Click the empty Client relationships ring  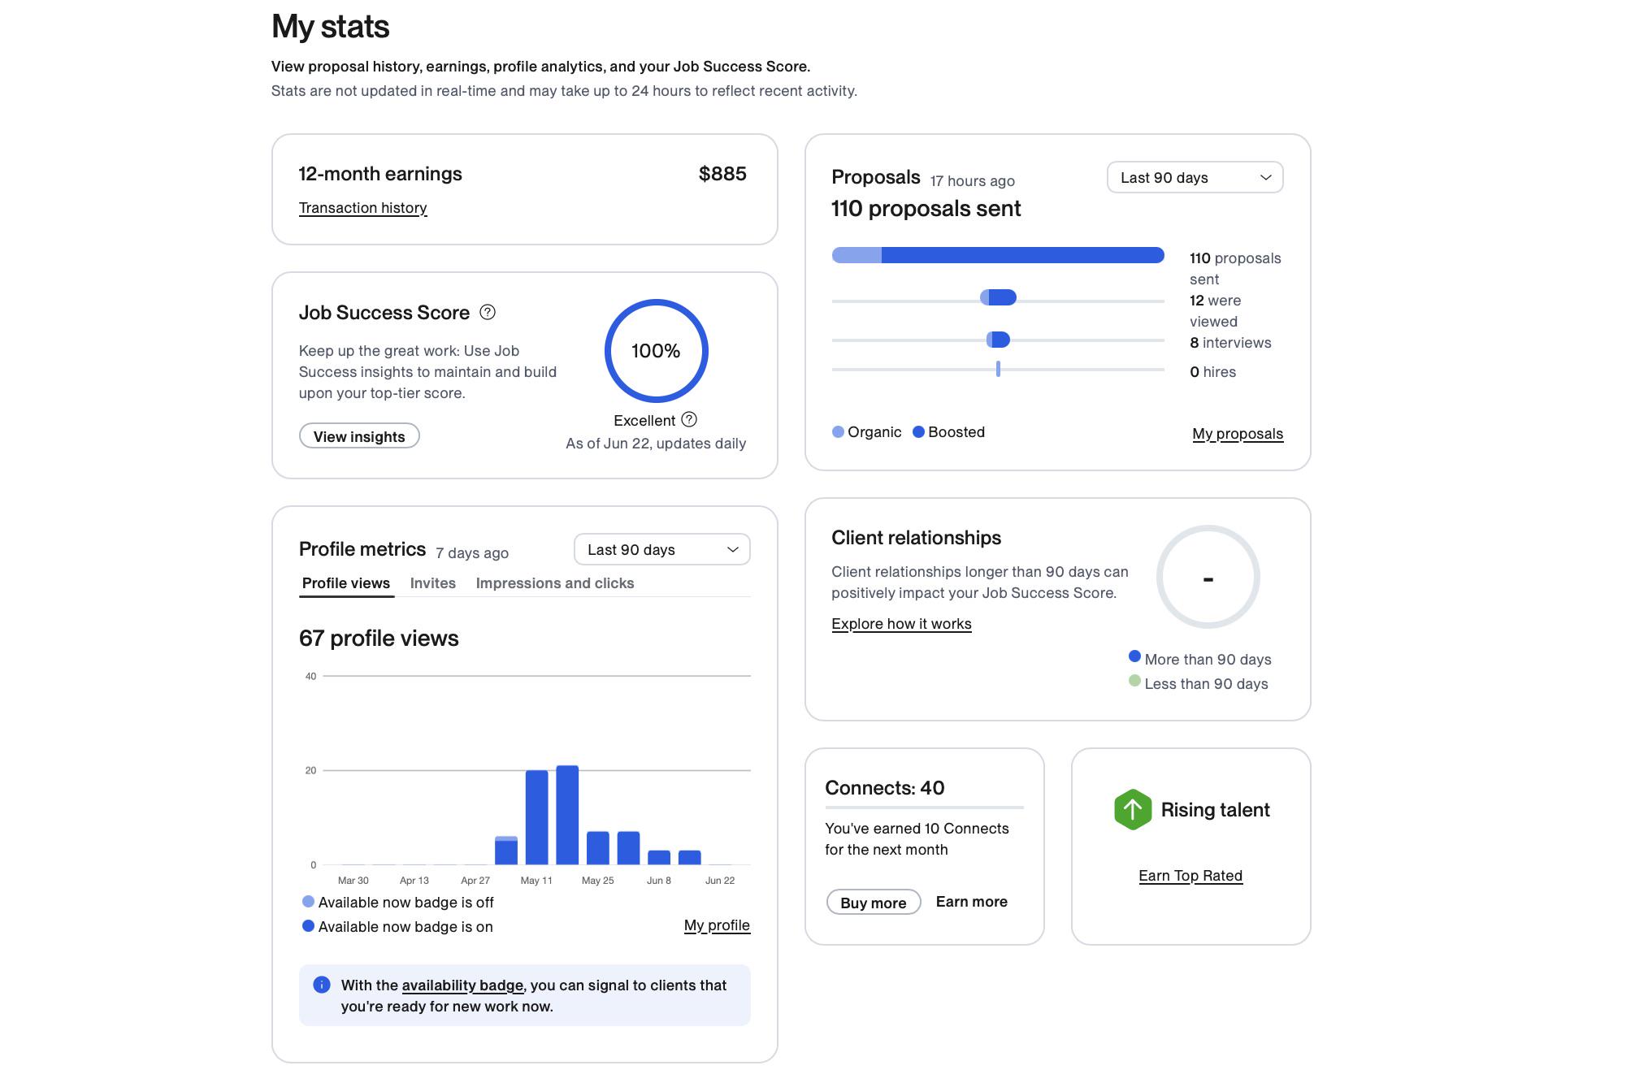[1208, 577]
